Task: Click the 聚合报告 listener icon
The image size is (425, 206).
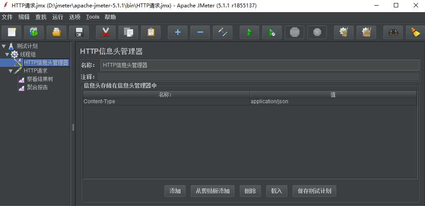Action: [x=21, y=88]
